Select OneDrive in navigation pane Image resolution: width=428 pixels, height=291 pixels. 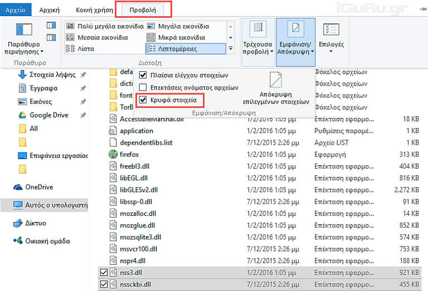pos(33,187)
